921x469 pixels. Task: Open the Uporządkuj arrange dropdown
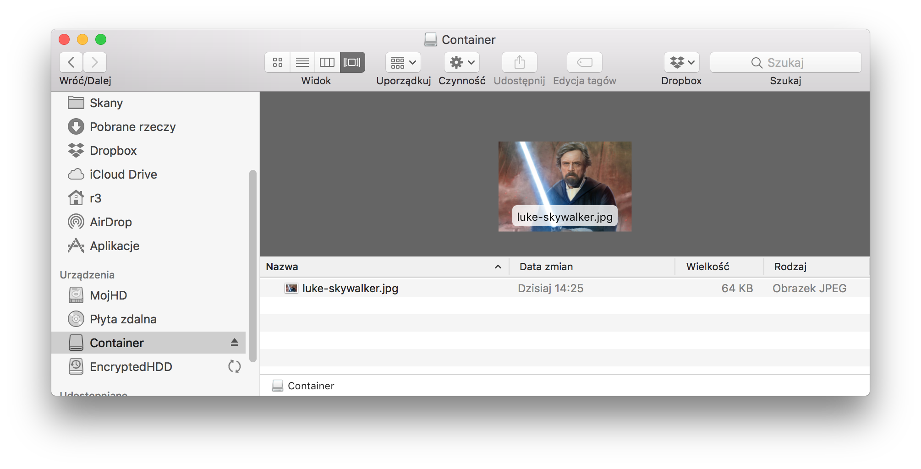point(403,62)
